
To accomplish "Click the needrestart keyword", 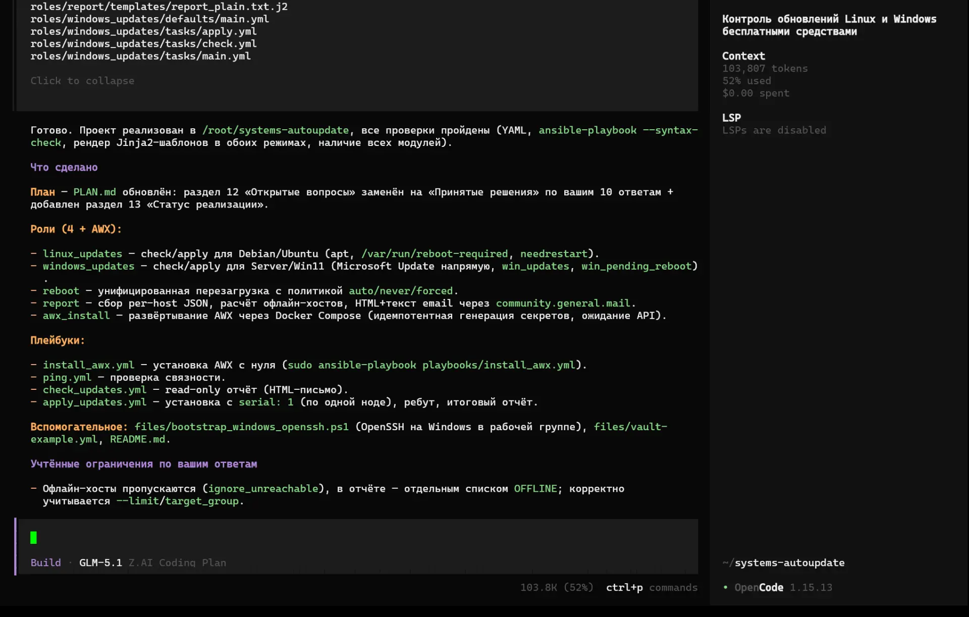I will (x=554, y=253).
